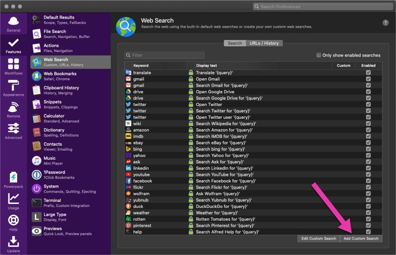Toggle Enabled checkbox for translate row

pos(368,73)
